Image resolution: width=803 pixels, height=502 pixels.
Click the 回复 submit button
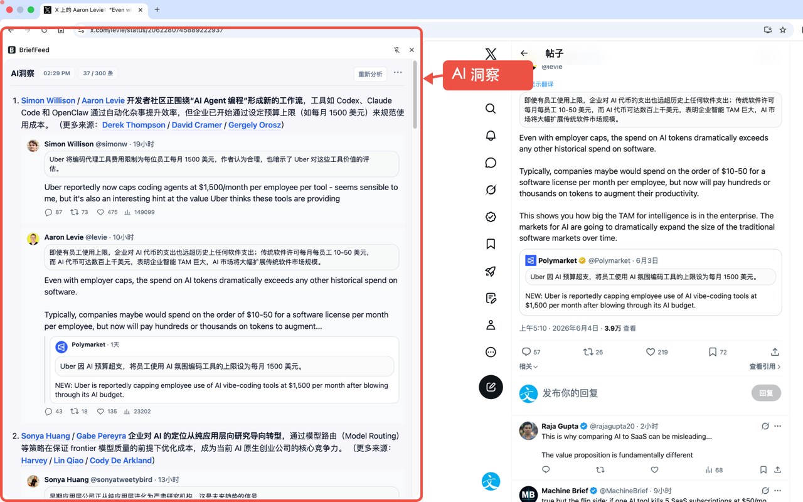point(766,393)
